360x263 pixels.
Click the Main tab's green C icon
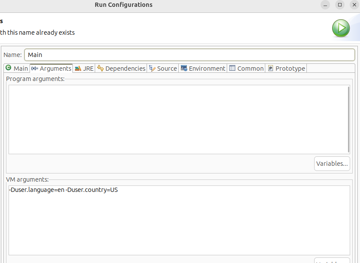(8, 68)
